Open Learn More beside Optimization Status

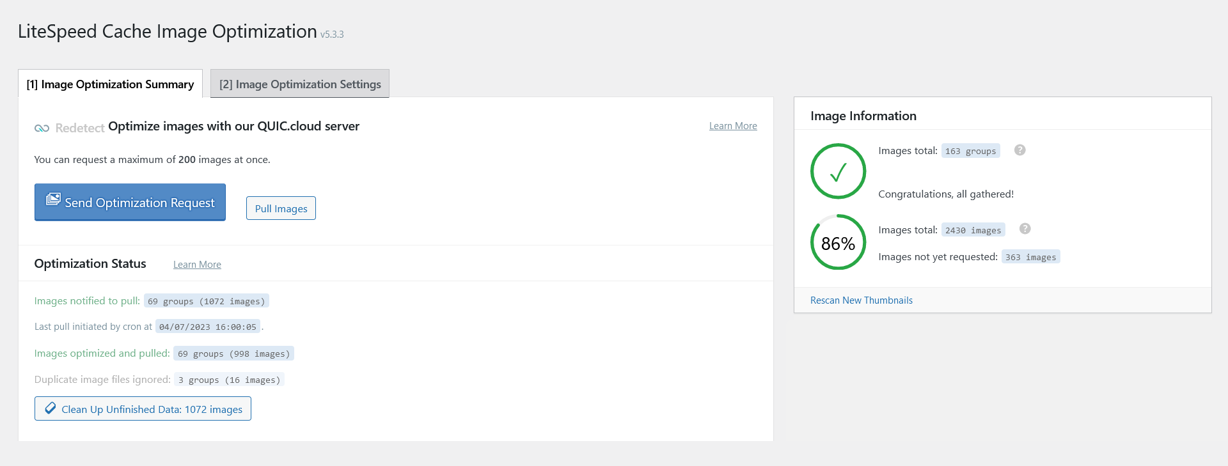(x=197, y=265)
